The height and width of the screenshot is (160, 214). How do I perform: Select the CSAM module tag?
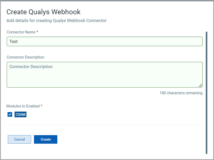pos(20,114)
